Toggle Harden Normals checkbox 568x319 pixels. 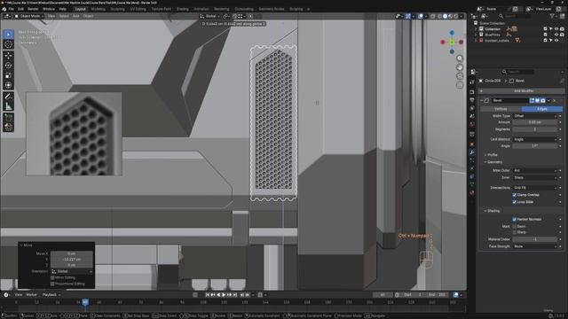515,219
